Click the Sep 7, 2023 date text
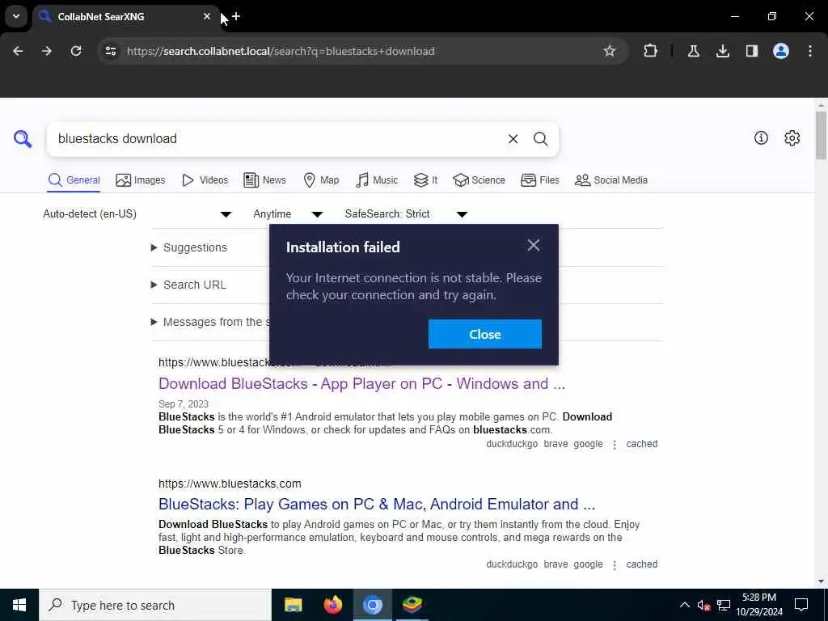The height and width of the screenshot is (621, 828). coord(184,404)
